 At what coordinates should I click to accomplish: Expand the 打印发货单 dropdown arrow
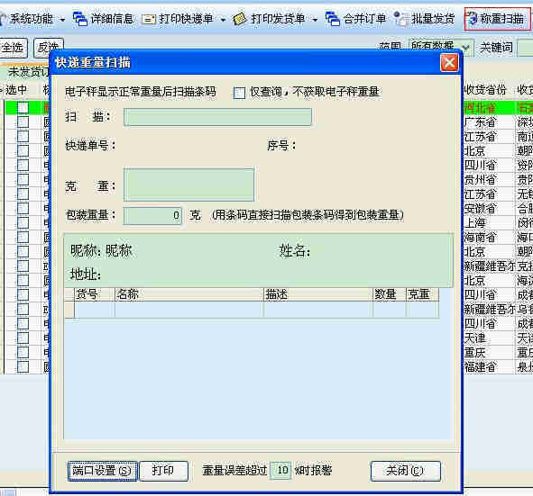point(315,20)
